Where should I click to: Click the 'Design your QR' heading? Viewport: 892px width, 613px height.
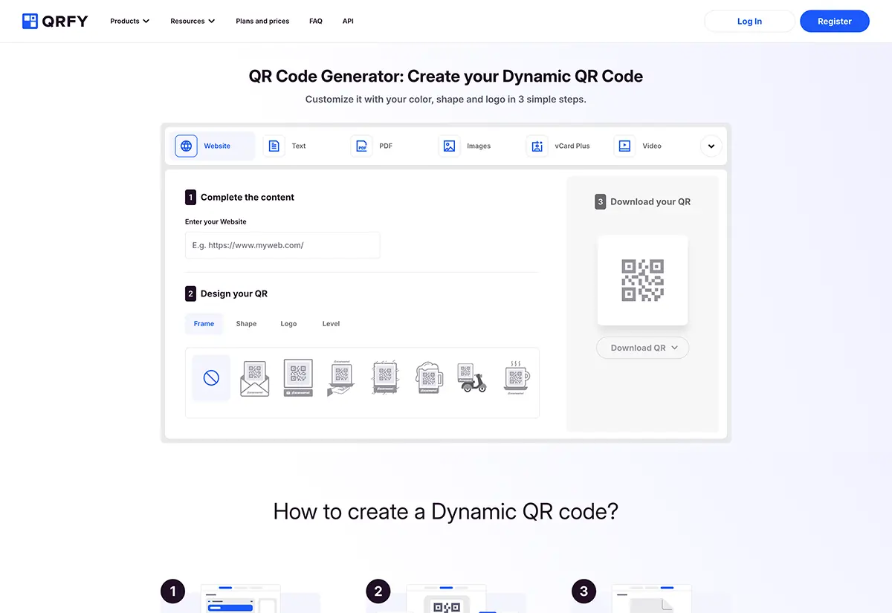[234, 293]
